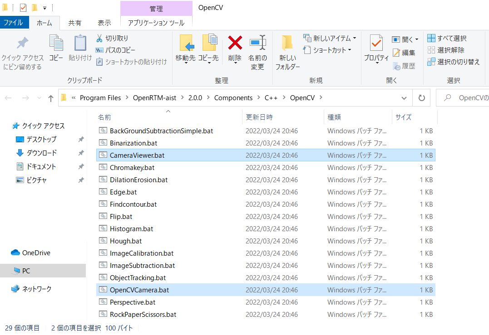Select the ObjectTracking.bat file
489x335 pixels.
point(266,277)
